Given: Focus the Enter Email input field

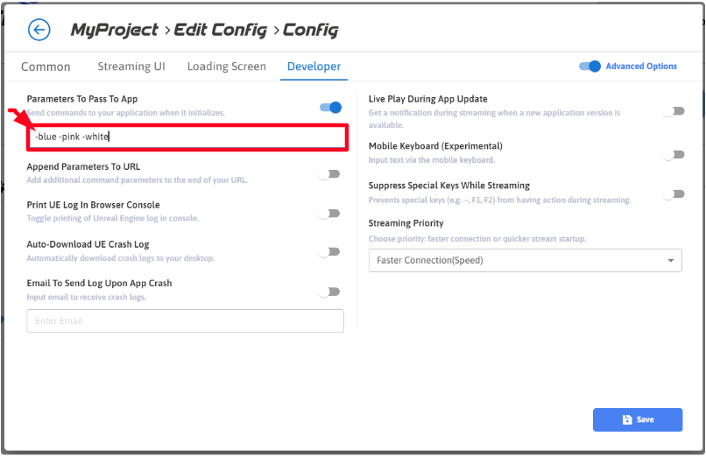Looking at the screenshot, I should 185,321.
